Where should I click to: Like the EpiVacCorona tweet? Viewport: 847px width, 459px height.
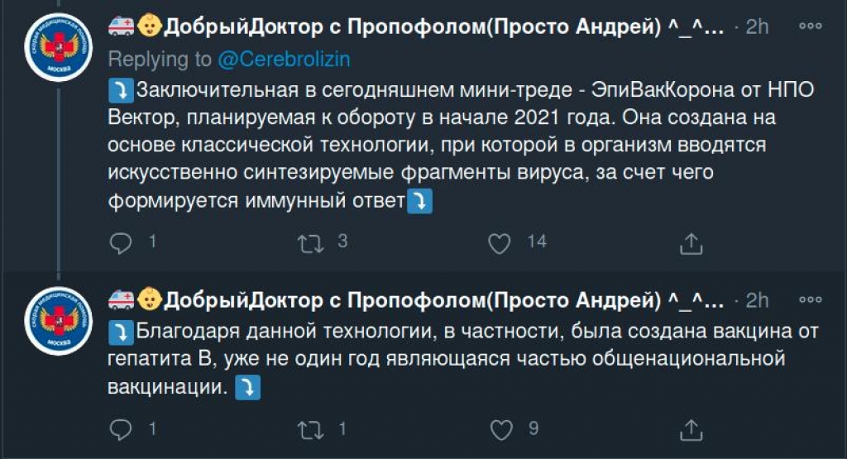coord(499,242)
